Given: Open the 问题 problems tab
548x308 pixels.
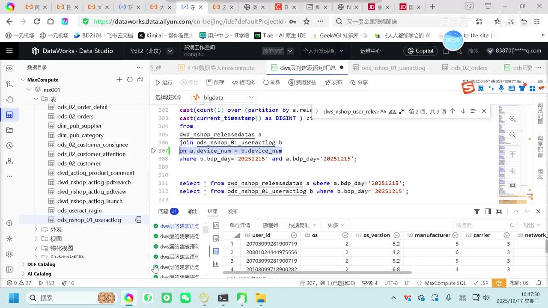Looking at the screenshot, I should [168, 211].
